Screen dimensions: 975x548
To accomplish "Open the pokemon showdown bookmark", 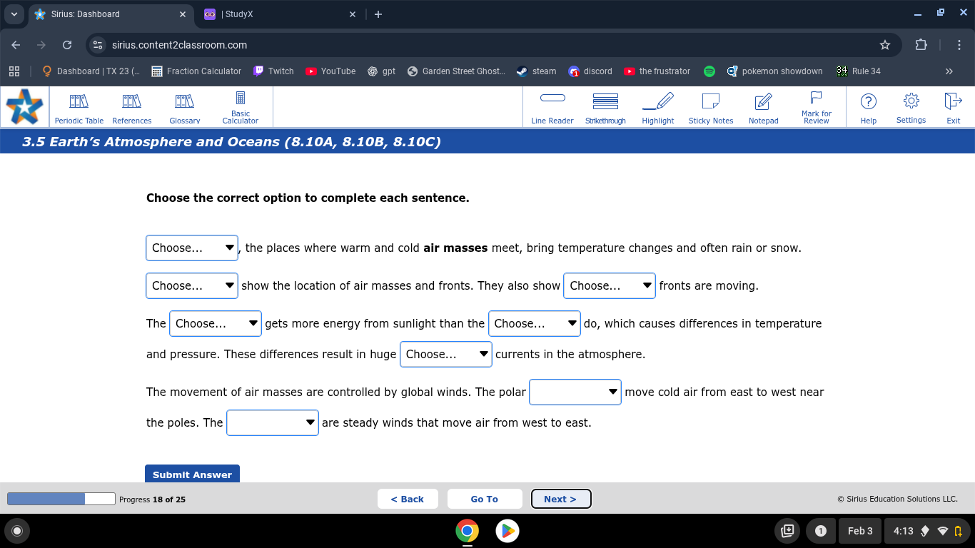I will 774,71.
